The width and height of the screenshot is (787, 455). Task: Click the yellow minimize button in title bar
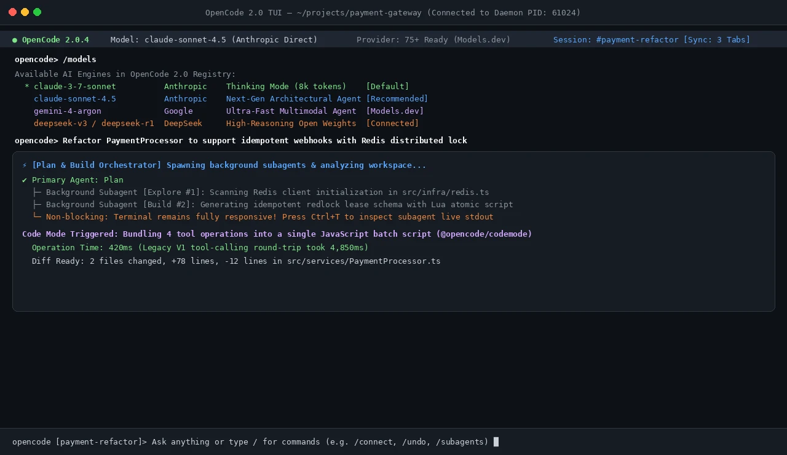(x=25, y=12)
